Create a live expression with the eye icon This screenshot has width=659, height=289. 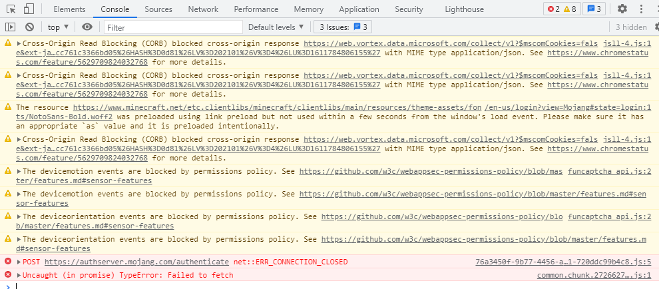tap(87, 27)
